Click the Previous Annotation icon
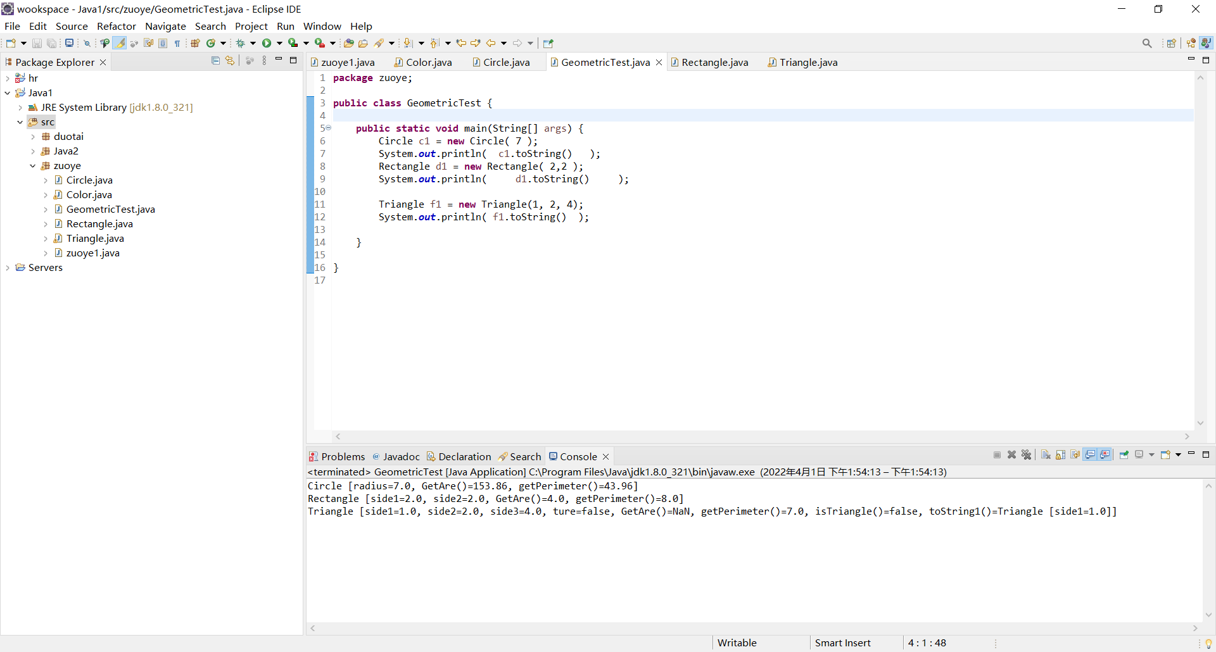1216x652 pixels. pos(435,43)
